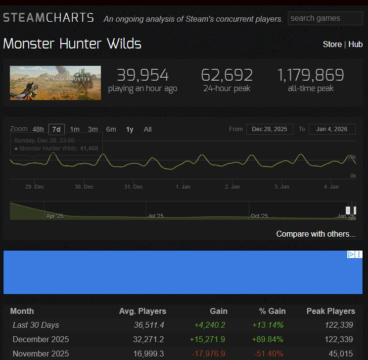Open the Hub link

point(355,44)
